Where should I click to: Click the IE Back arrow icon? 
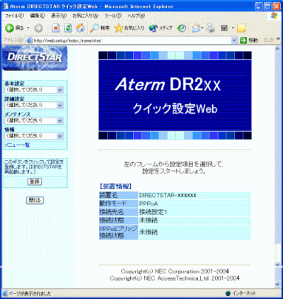10,28
